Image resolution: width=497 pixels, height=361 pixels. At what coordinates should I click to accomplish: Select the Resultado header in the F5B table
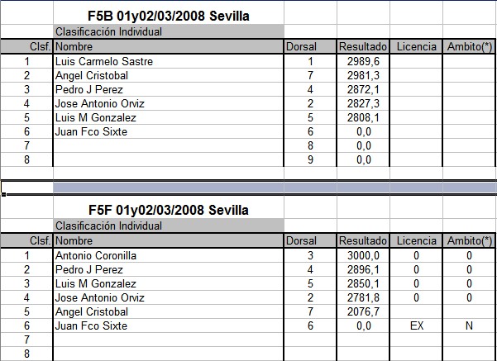tap(363, 47)
